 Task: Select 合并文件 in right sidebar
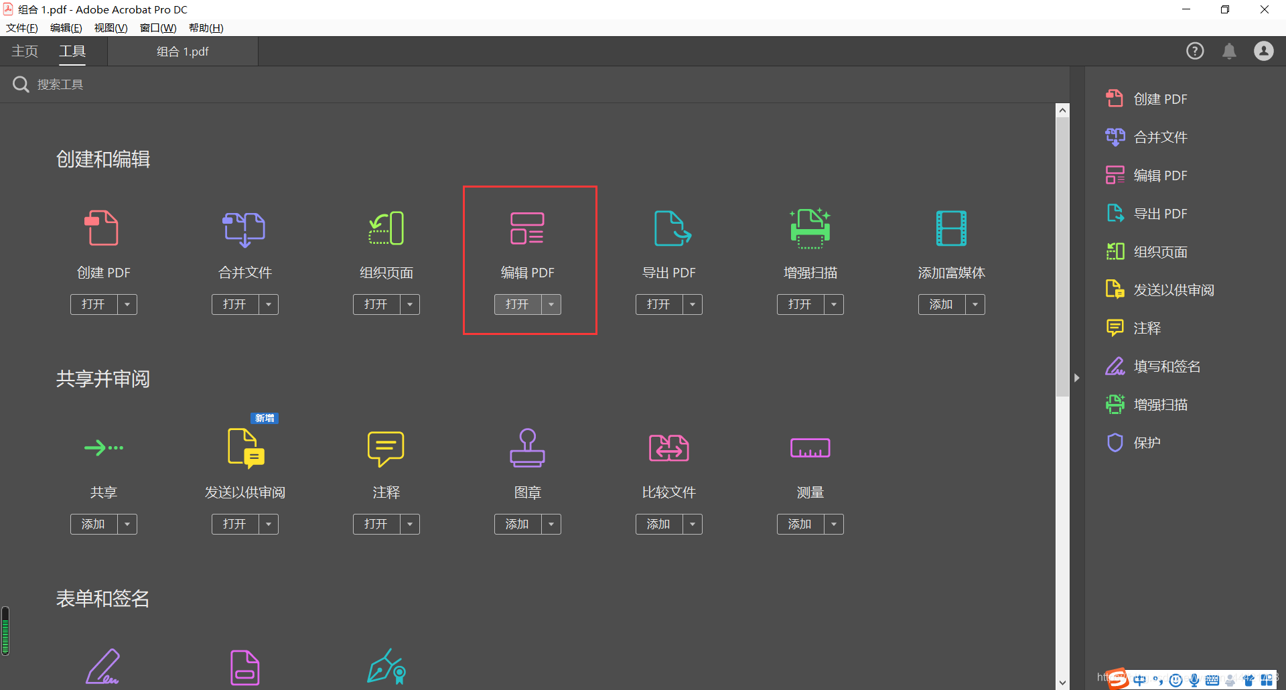coord(1146,137)
